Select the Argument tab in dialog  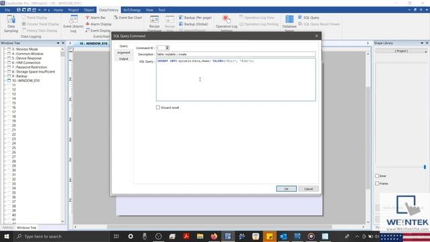(124, 52)
